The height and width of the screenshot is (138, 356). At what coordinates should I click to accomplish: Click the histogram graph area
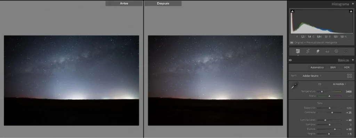coord(322,22)
